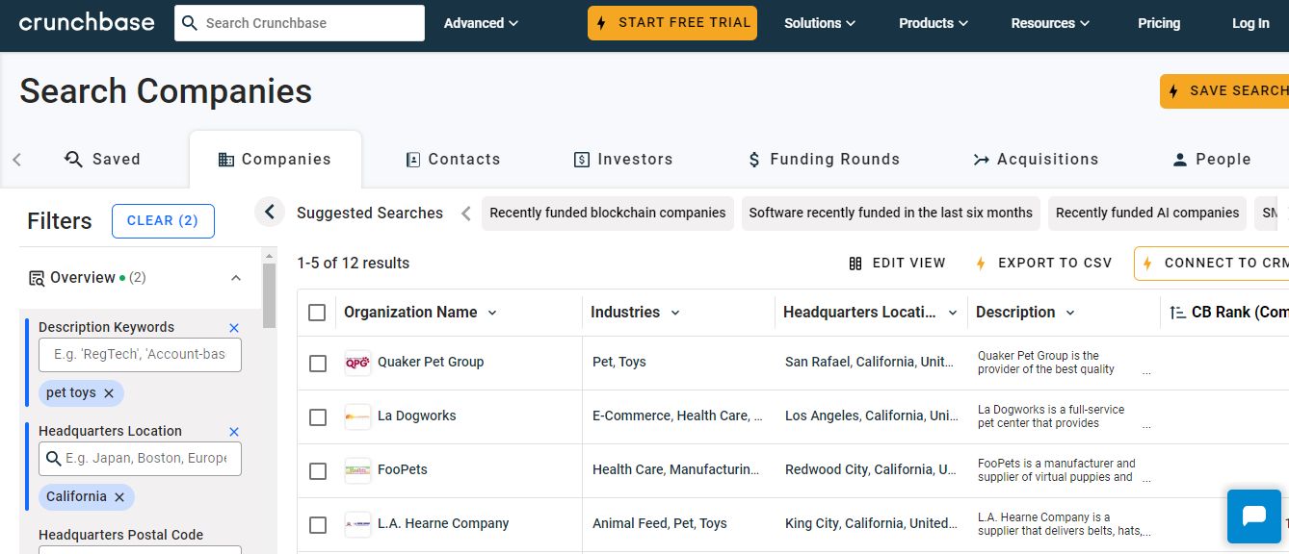Open the Advanced search dropdown
Viewport: 1289px width, 554px height.
(481, 23)
